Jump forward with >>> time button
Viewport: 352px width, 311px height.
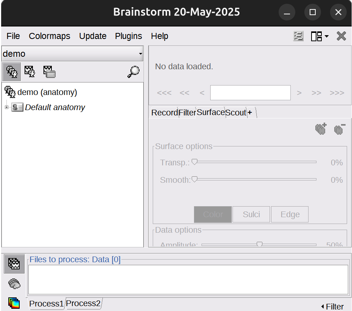[x=337, y=93]
